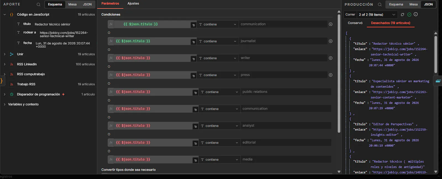The image size is (442, 179).
Task: Open expression editor for the journalist row
Action: (x=194, y=42)
